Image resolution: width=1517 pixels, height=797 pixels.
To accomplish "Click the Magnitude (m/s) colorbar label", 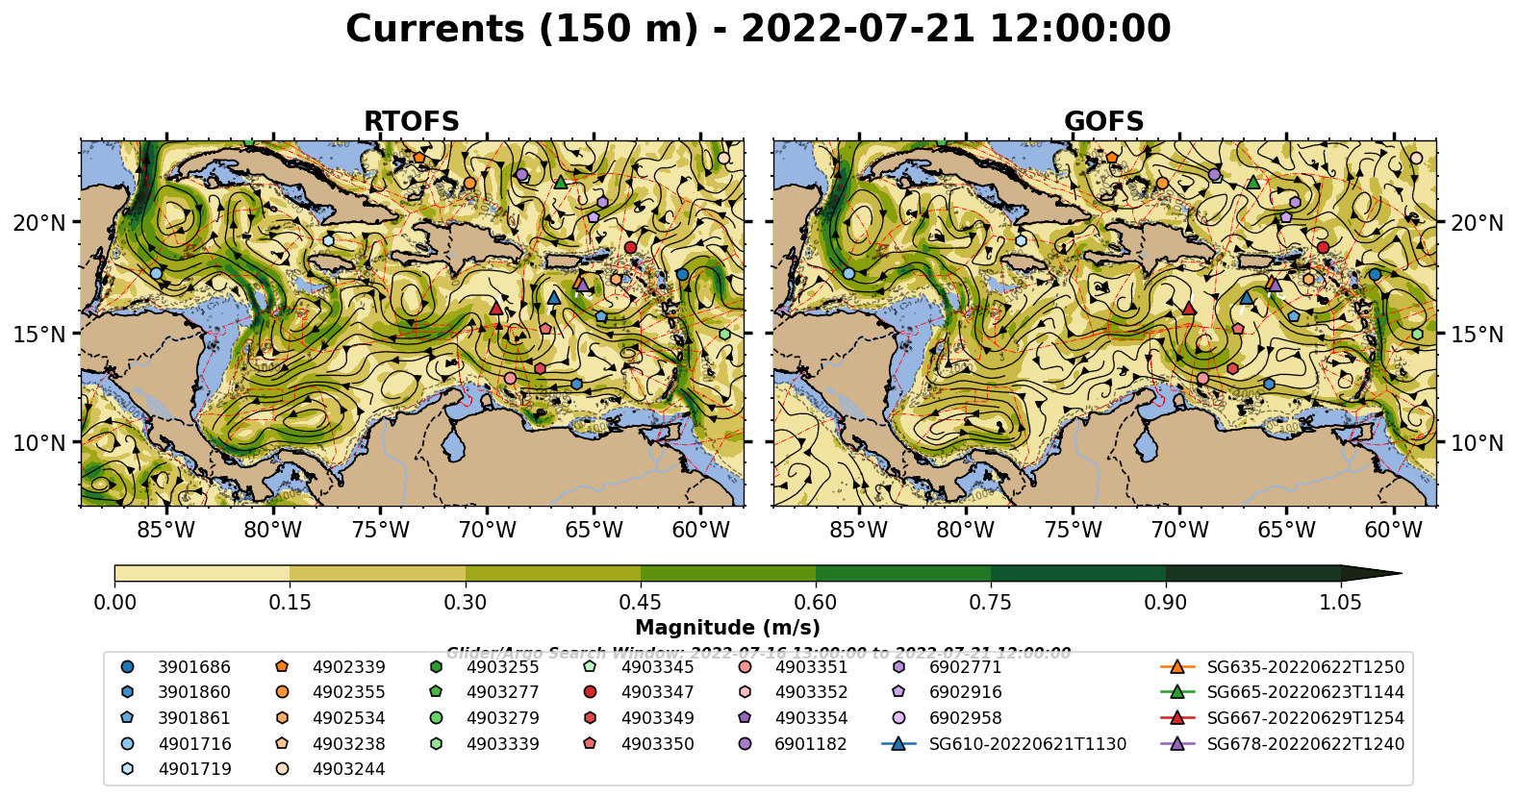I will [x=728, y=628].
